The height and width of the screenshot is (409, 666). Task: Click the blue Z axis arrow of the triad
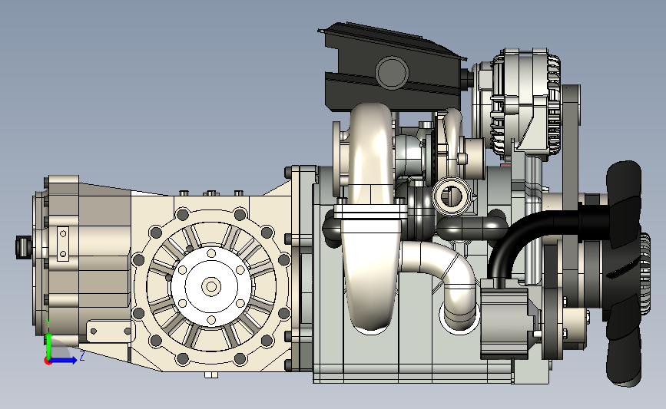click(64, 360)
